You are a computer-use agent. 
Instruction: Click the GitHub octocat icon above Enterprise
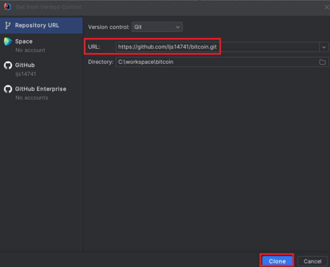coord(8,65)
